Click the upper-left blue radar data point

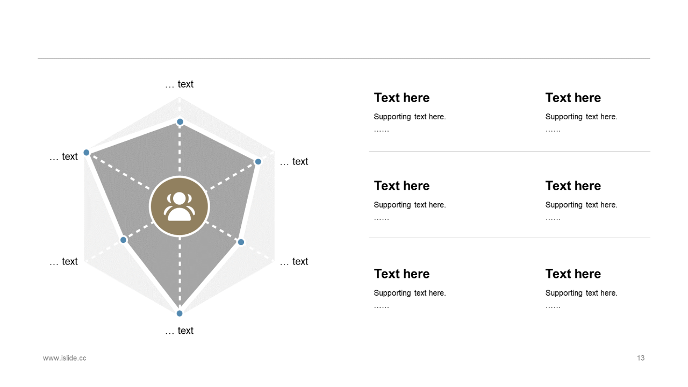(x=87, y=153)
